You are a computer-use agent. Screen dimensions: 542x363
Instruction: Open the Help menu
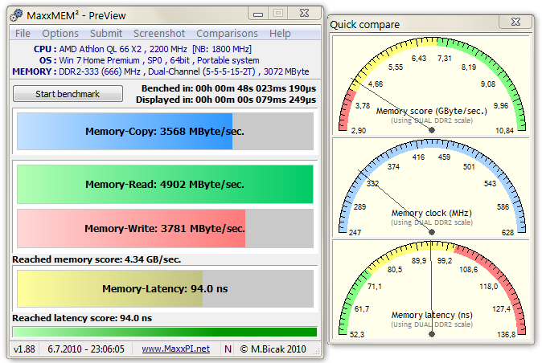coord(280,33)
